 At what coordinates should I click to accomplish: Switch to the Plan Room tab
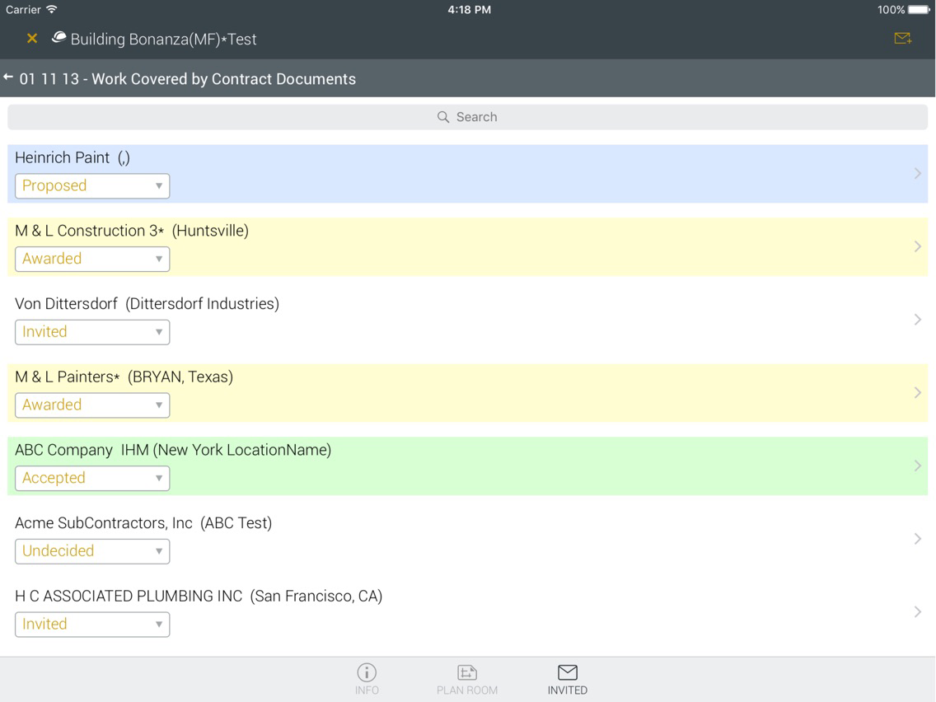point(467,680)
